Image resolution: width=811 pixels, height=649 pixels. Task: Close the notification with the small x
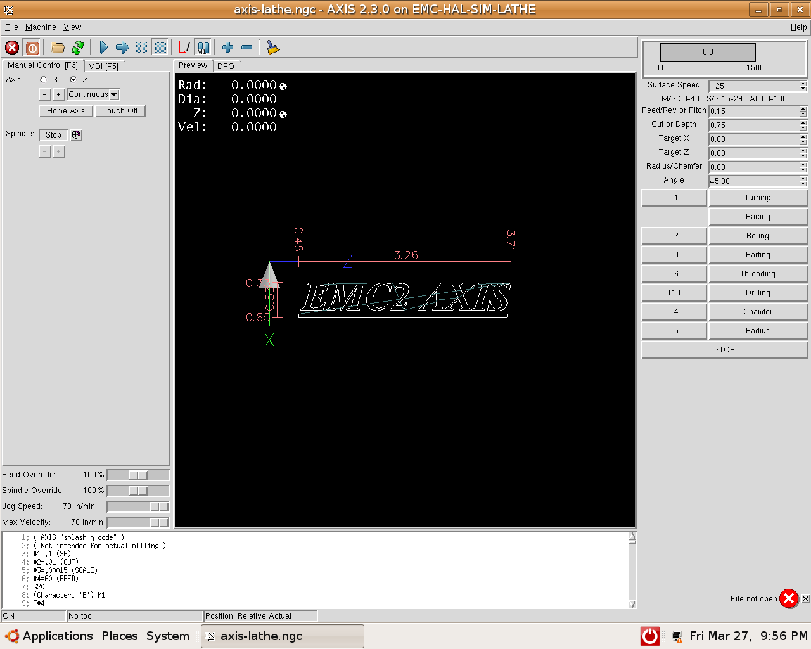coord(805,599)
